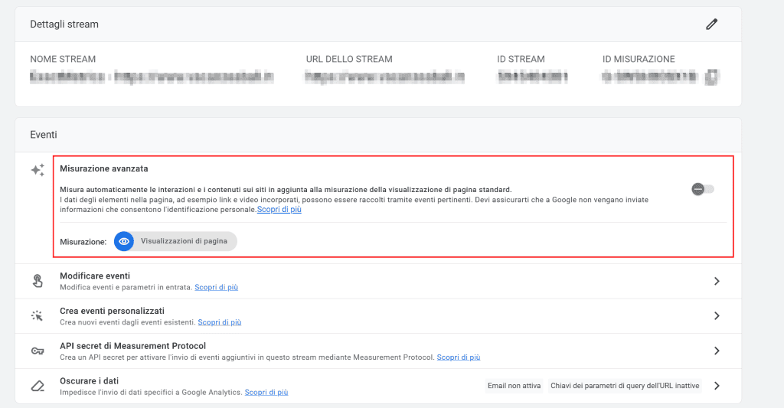Open API secret di Measurement Protocol chevron
Image resolution: width=784 pixels, height=408 pixels.
[717, 351]
